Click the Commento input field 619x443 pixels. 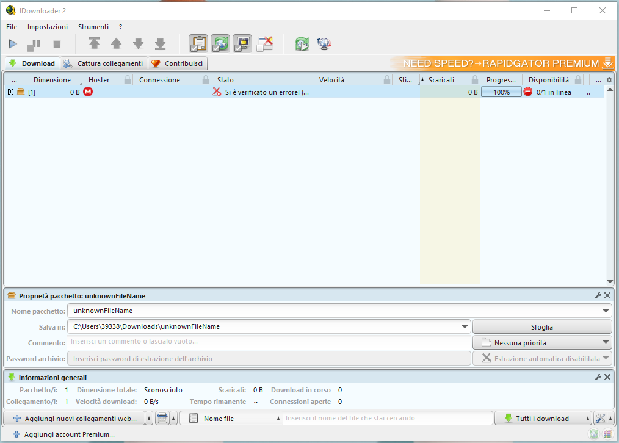tap(269, 342)
